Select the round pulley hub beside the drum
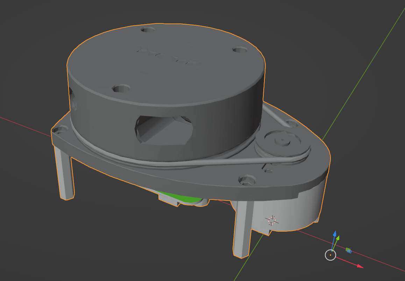This screenshot has width=405, height=281. 282,142
